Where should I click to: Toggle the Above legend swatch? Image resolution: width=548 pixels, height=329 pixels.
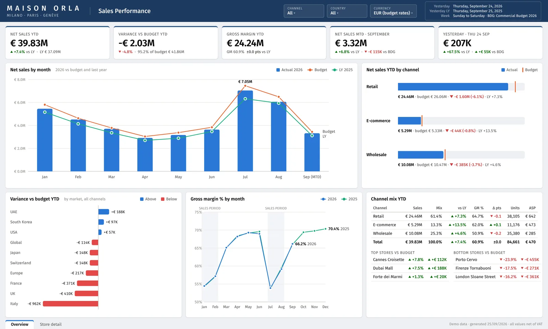point(142,199)
